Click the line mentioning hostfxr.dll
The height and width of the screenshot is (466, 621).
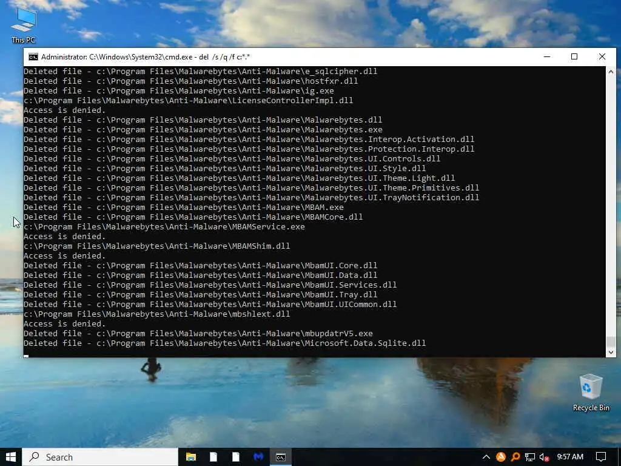[x=190, y=81]
